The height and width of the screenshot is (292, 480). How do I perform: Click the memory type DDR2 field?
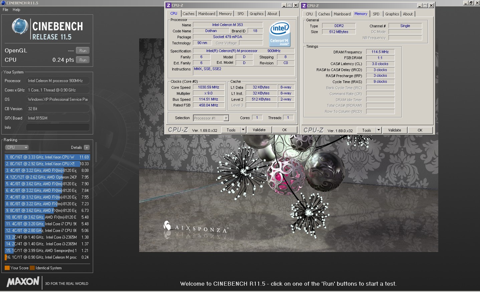[339, 26]
